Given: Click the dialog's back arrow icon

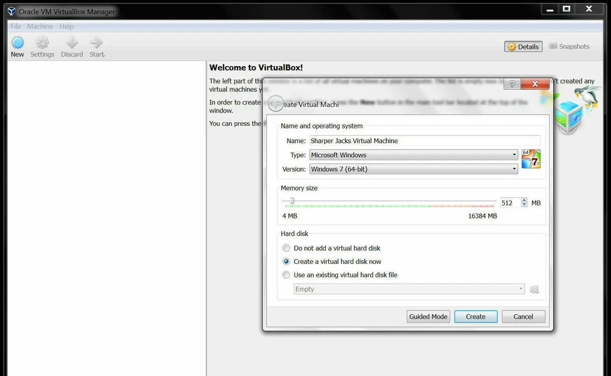Looking at the screenshot, I should [x=276, y=104].
